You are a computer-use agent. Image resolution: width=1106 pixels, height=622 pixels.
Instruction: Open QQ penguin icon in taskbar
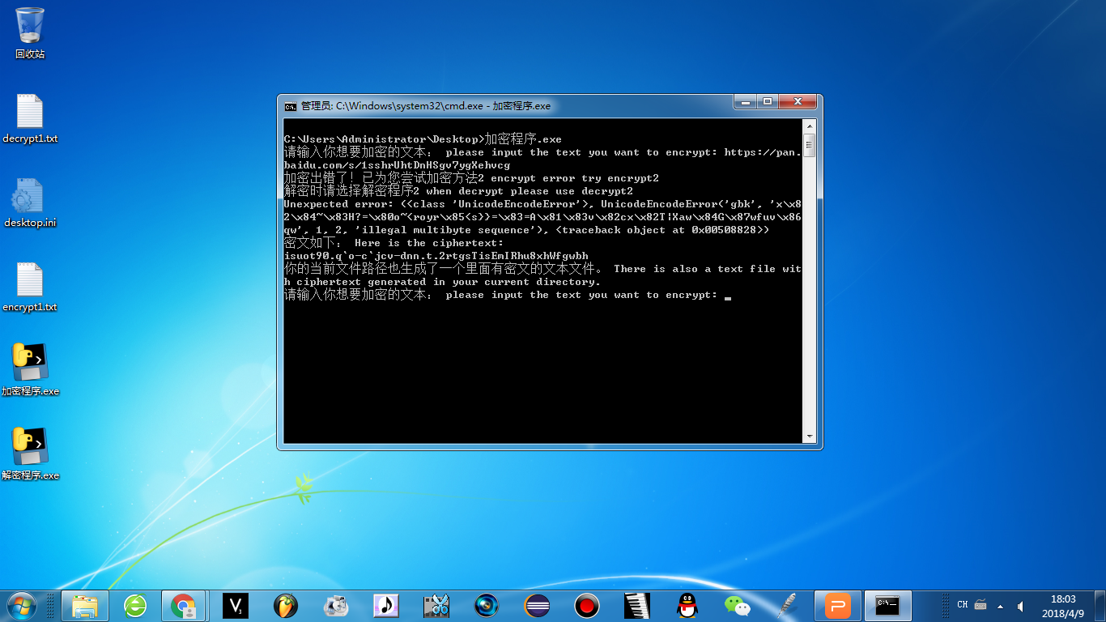(x=687, y=605)
